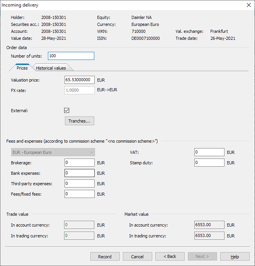Cancel the incoming delivery
The image size is (255, 266).
(x=137, y=256)
